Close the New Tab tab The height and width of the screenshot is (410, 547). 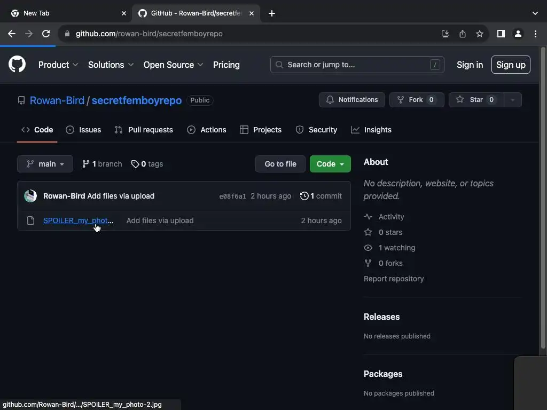point(124,13)
